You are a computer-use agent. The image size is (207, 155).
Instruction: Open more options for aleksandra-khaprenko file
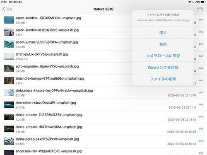coord(201,92)
